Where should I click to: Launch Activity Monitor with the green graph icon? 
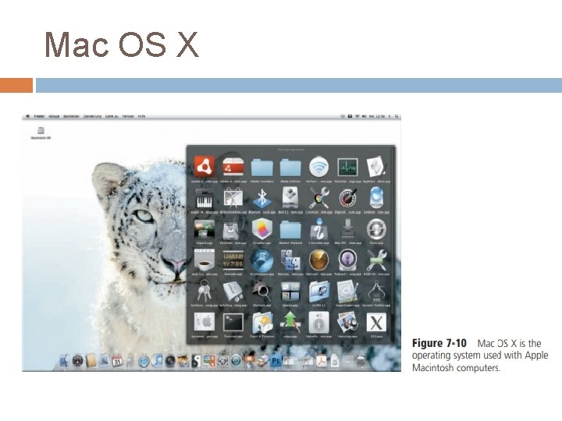(347, 167)
